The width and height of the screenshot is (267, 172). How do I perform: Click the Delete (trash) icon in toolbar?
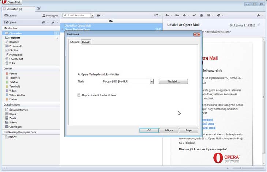click(x=209, y=15)
